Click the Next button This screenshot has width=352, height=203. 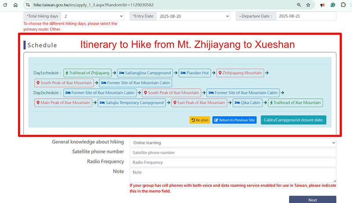(x=312, y=199)
